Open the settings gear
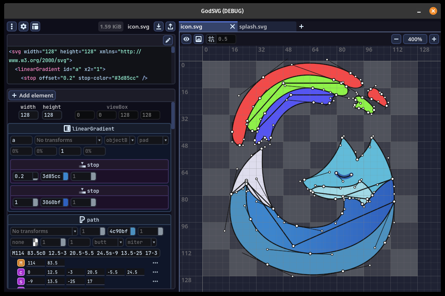 24,26
